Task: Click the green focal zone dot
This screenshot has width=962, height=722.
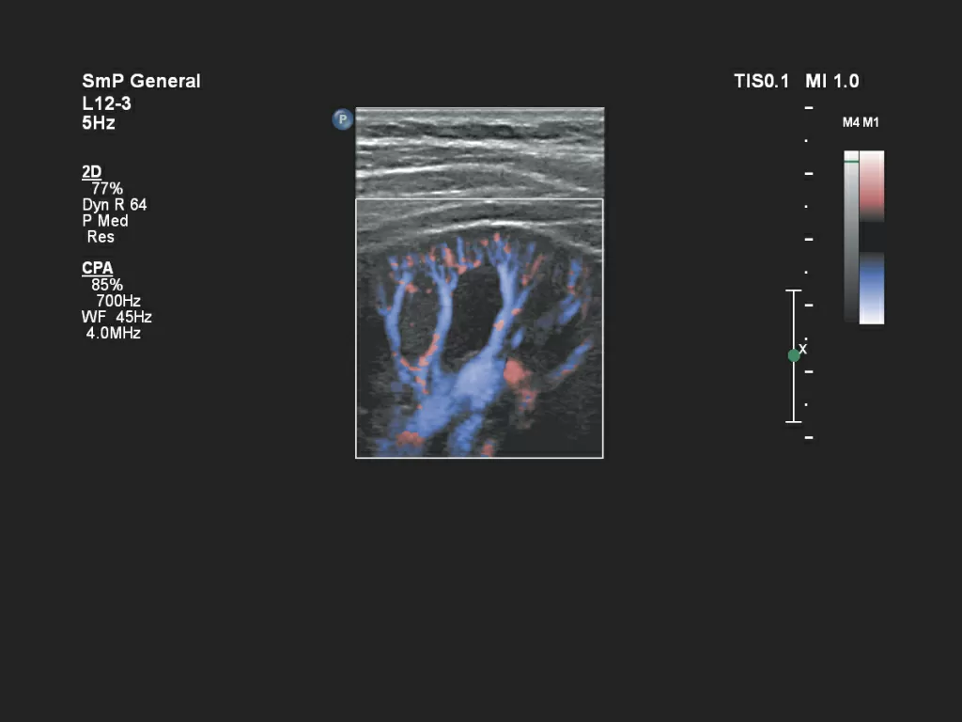Action: point(794,355)
